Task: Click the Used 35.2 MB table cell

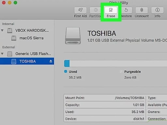Action: pyautogui.click(x=138, y=112)
